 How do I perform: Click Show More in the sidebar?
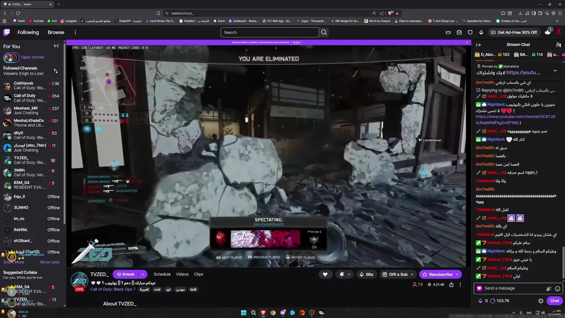click(14, 262)
